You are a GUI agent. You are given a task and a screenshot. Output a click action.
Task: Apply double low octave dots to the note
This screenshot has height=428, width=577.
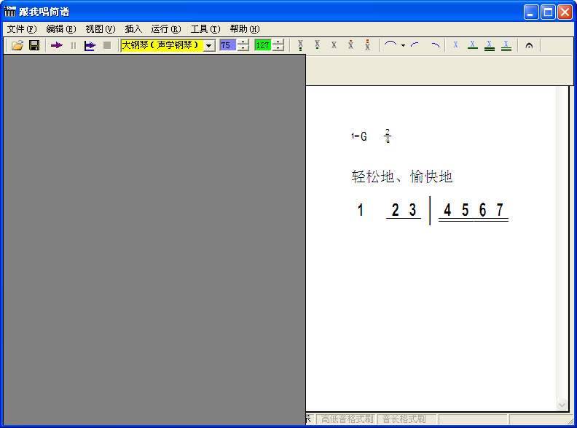[x=300, y=45]
